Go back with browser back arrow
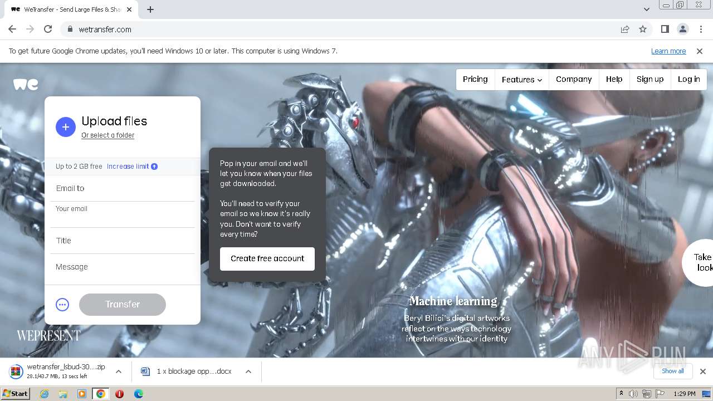The height and width of the screenshot is (401, 713). (x=12, y=29)
